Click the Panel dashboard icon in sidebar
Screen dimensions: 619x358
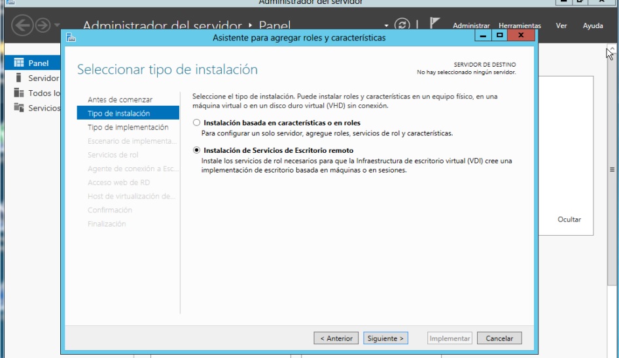[19, 63]
